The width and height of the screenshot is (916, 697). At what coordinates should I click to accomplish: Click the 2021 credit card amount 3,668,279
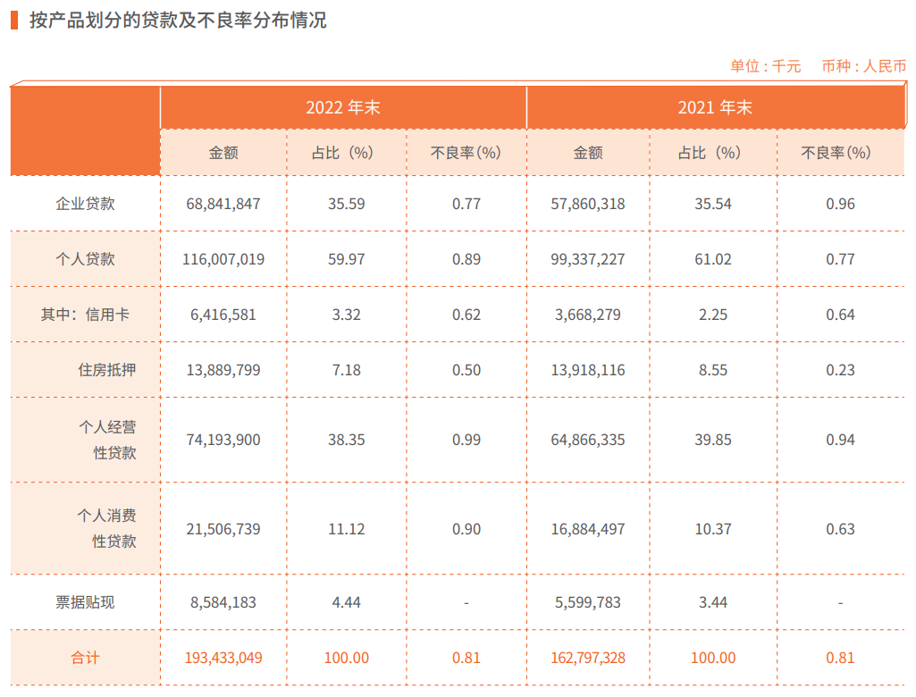[588, 315]
